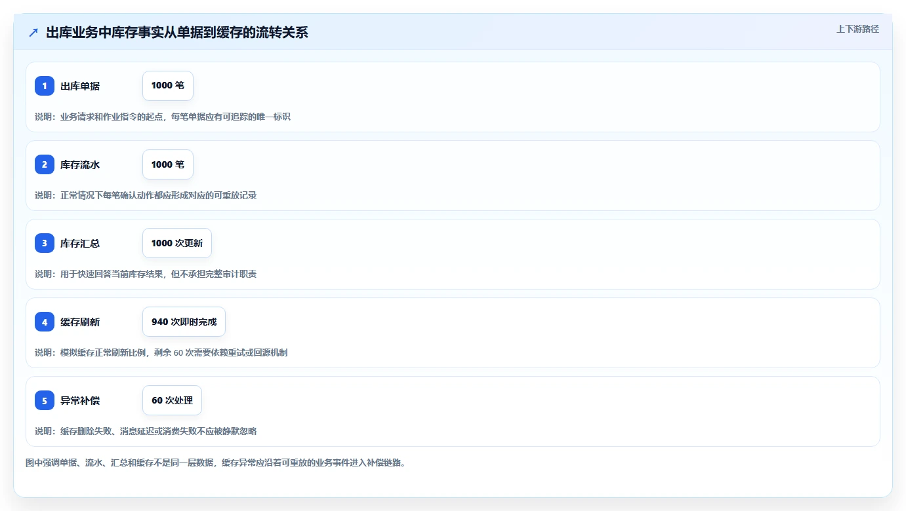Click the 1000 次更新 value chip
This screenshot has width=906, height=511.
tap(177, 243)
